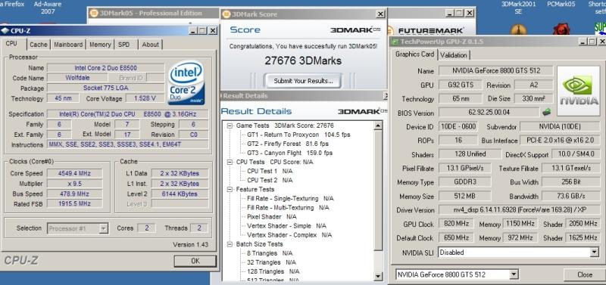
Task: Switch to the Validation tab in GPU-Z
Action: click(x=453, y=55)
